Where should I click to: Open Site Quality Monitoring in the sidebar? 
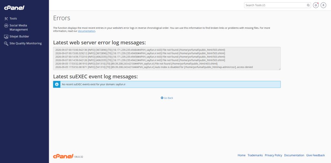(x=26, y=43)
